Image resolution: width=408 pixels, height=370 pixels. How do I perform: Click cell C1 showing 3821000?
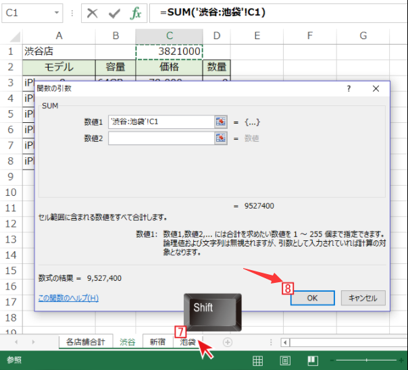[169, 51]
